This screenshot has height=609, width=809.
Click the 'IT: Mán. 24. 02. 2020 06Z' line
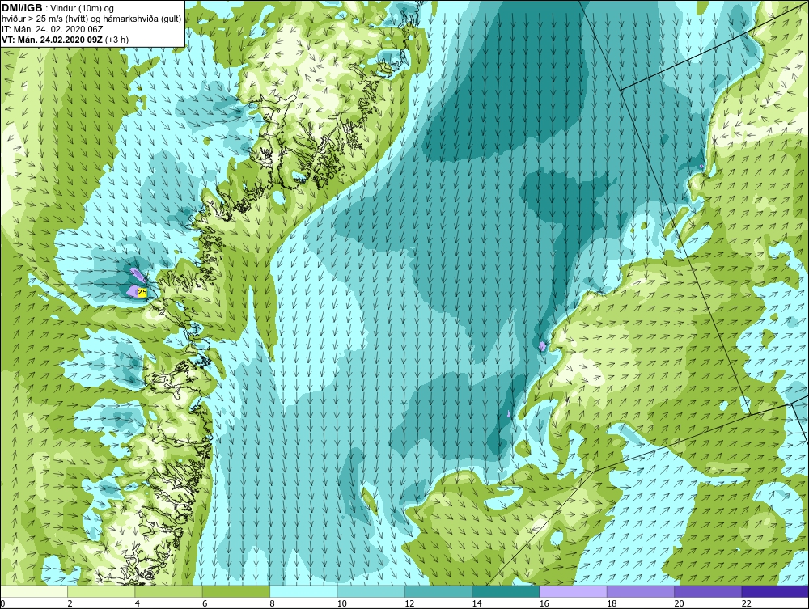click(53, 29)
